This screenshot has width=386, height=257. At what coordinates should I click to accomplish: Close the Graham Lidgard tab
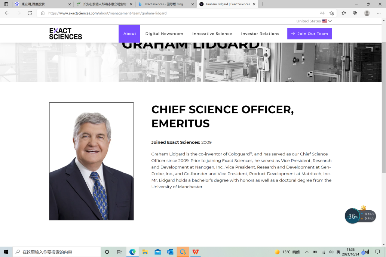point(254,4)
